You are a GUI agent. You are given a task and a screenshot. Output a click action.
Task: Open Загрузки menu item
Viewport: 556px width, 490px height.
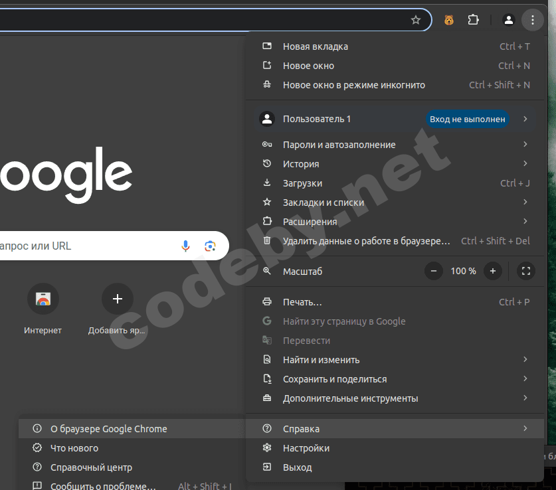tap(395, 183)
